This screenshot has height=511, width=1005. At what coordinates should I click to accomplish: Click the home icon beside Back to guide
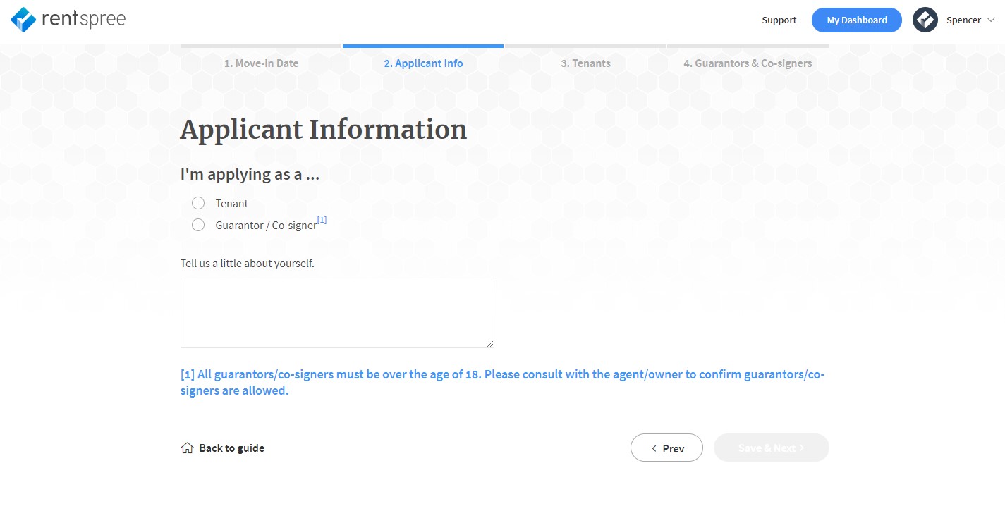pyautogui.click(x=187, y=448)
